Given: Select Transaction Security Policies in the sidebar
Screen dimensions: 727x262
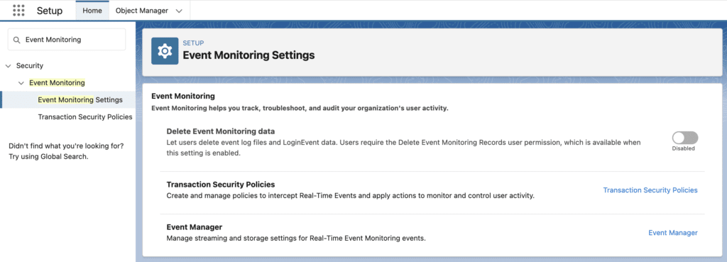Looking at the screenshot, I should point(85,117).
